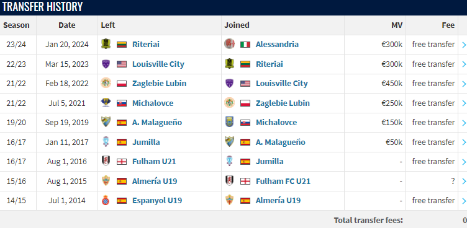Open the Alessandria club link

click(277, 44)
